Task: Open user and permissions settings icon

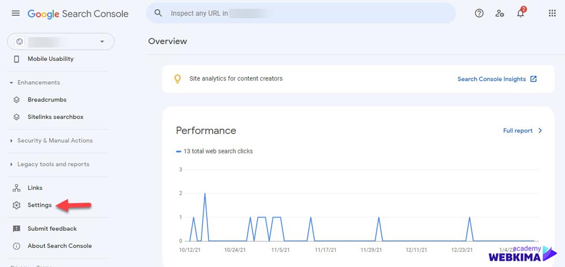Action: [x=499, y=14]
